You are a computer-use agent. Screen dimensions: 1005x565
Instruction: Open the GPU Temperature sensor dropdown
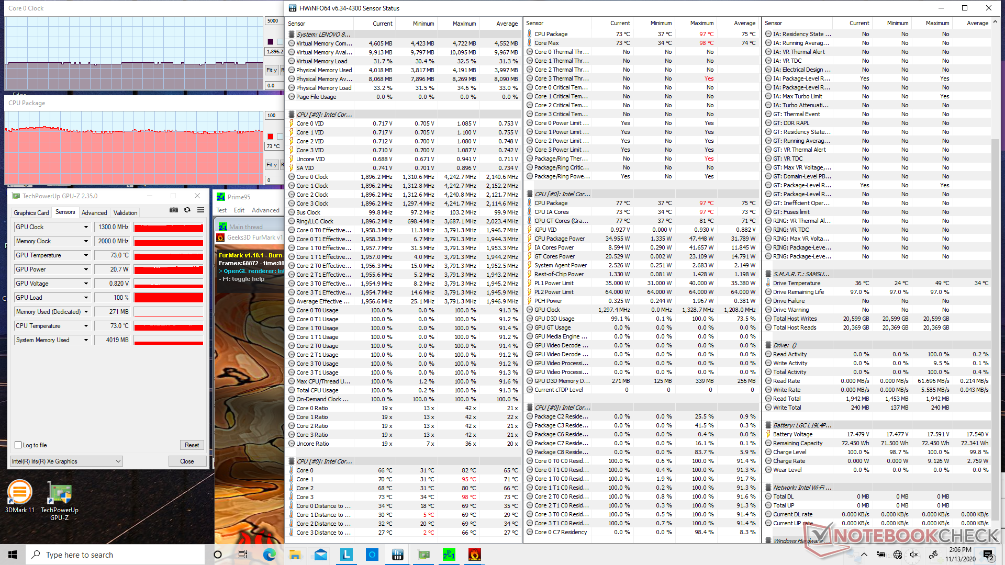[86, 255]
